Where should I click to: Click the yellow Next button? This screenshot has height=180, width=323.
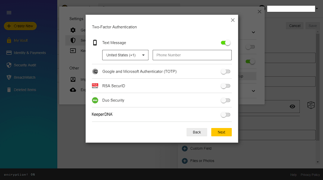click(x=221, y=132)
